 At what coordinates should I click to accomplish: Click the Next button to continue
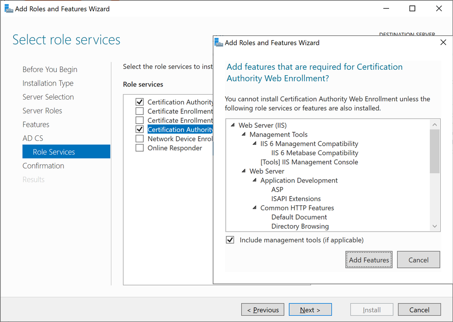310,309
